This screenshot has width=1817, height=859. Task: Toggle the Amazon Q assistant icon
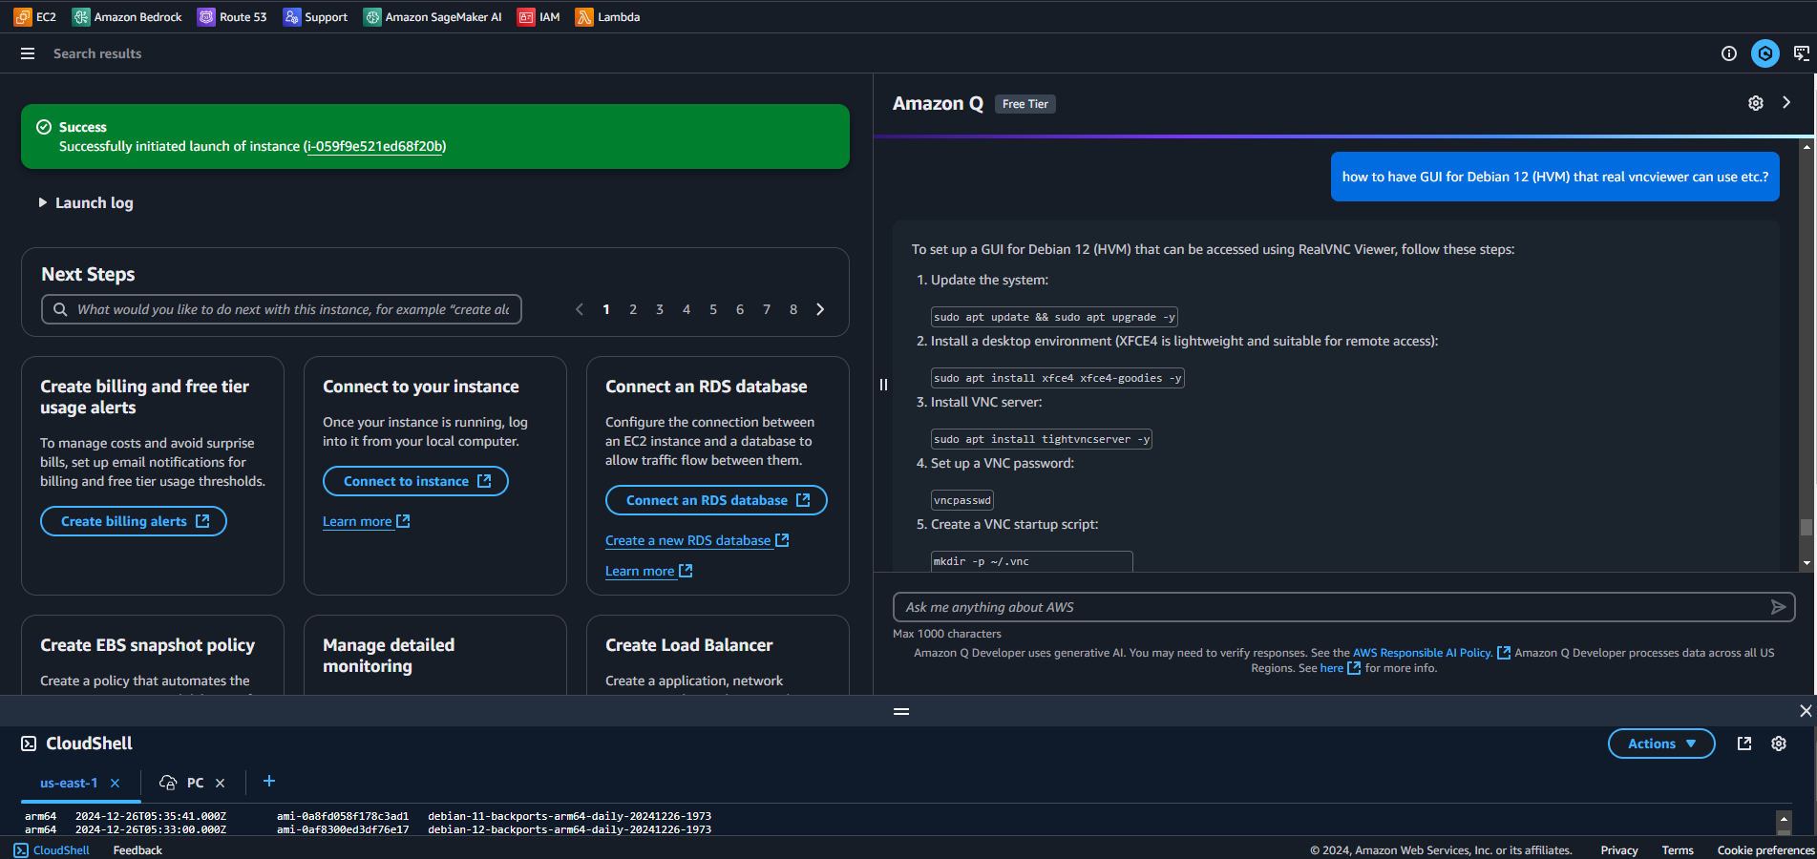(x=1765, y=53)
